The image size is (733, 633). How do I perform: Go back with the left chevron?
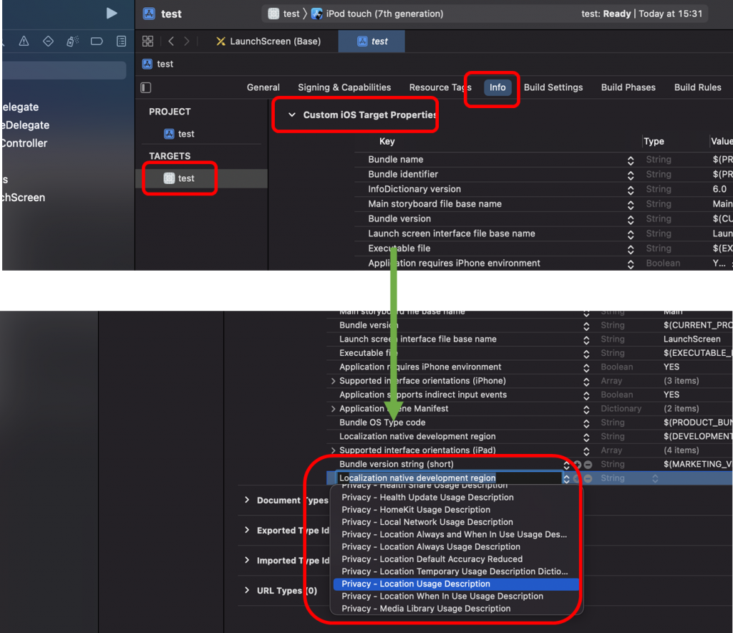pos(171,41)
